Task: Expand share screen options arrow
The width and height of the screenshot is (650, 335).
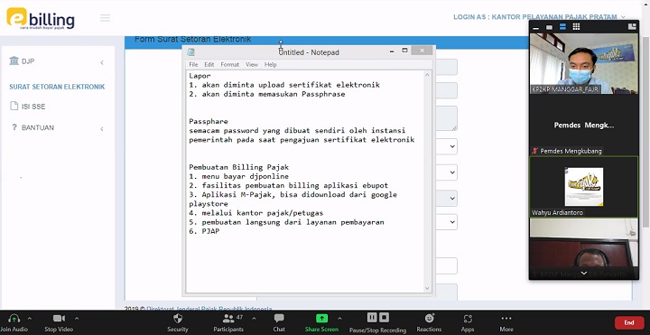Action: (x=339, y=319)
